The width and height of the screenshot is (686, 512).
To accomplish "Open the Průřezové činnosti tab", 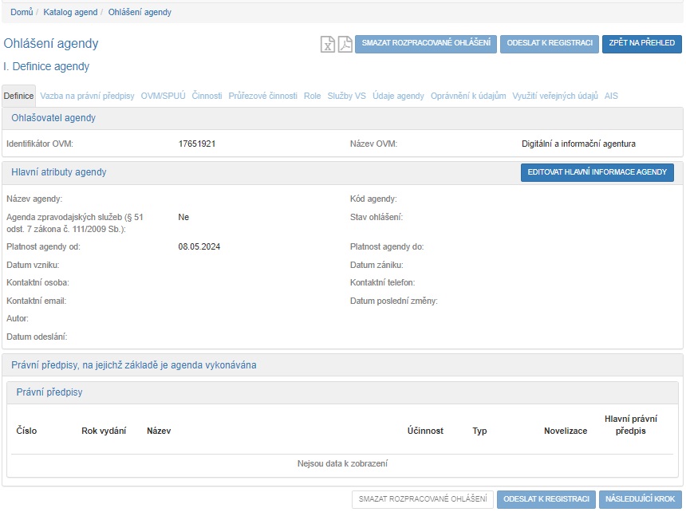I will [x=262, y=96].
